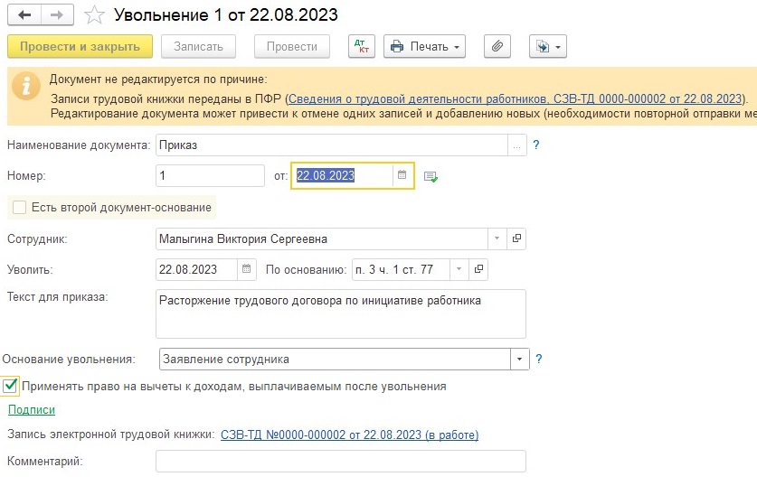Viewport: 757px width, 486px height.
Task: Go back with the left arrow button
Action: pyautogui.click(x=24, y=15)
